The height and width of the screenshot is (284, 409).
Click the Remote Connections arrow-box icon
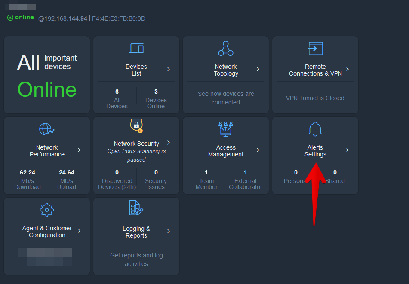click(315, 49)
